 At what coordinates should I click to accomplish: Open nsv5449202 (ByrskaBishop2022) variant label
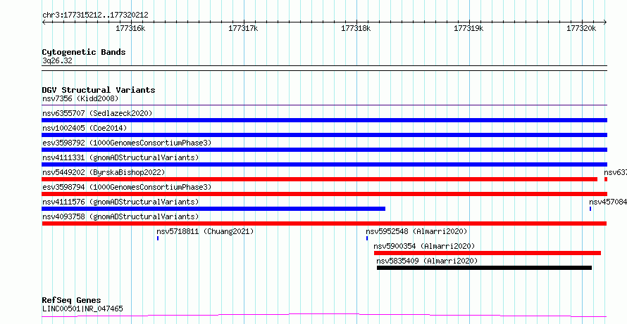pyautogui.click(x=104, y=172)
